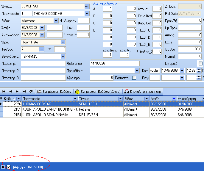Open Όνομα column filter dropdown

point(120,99)
